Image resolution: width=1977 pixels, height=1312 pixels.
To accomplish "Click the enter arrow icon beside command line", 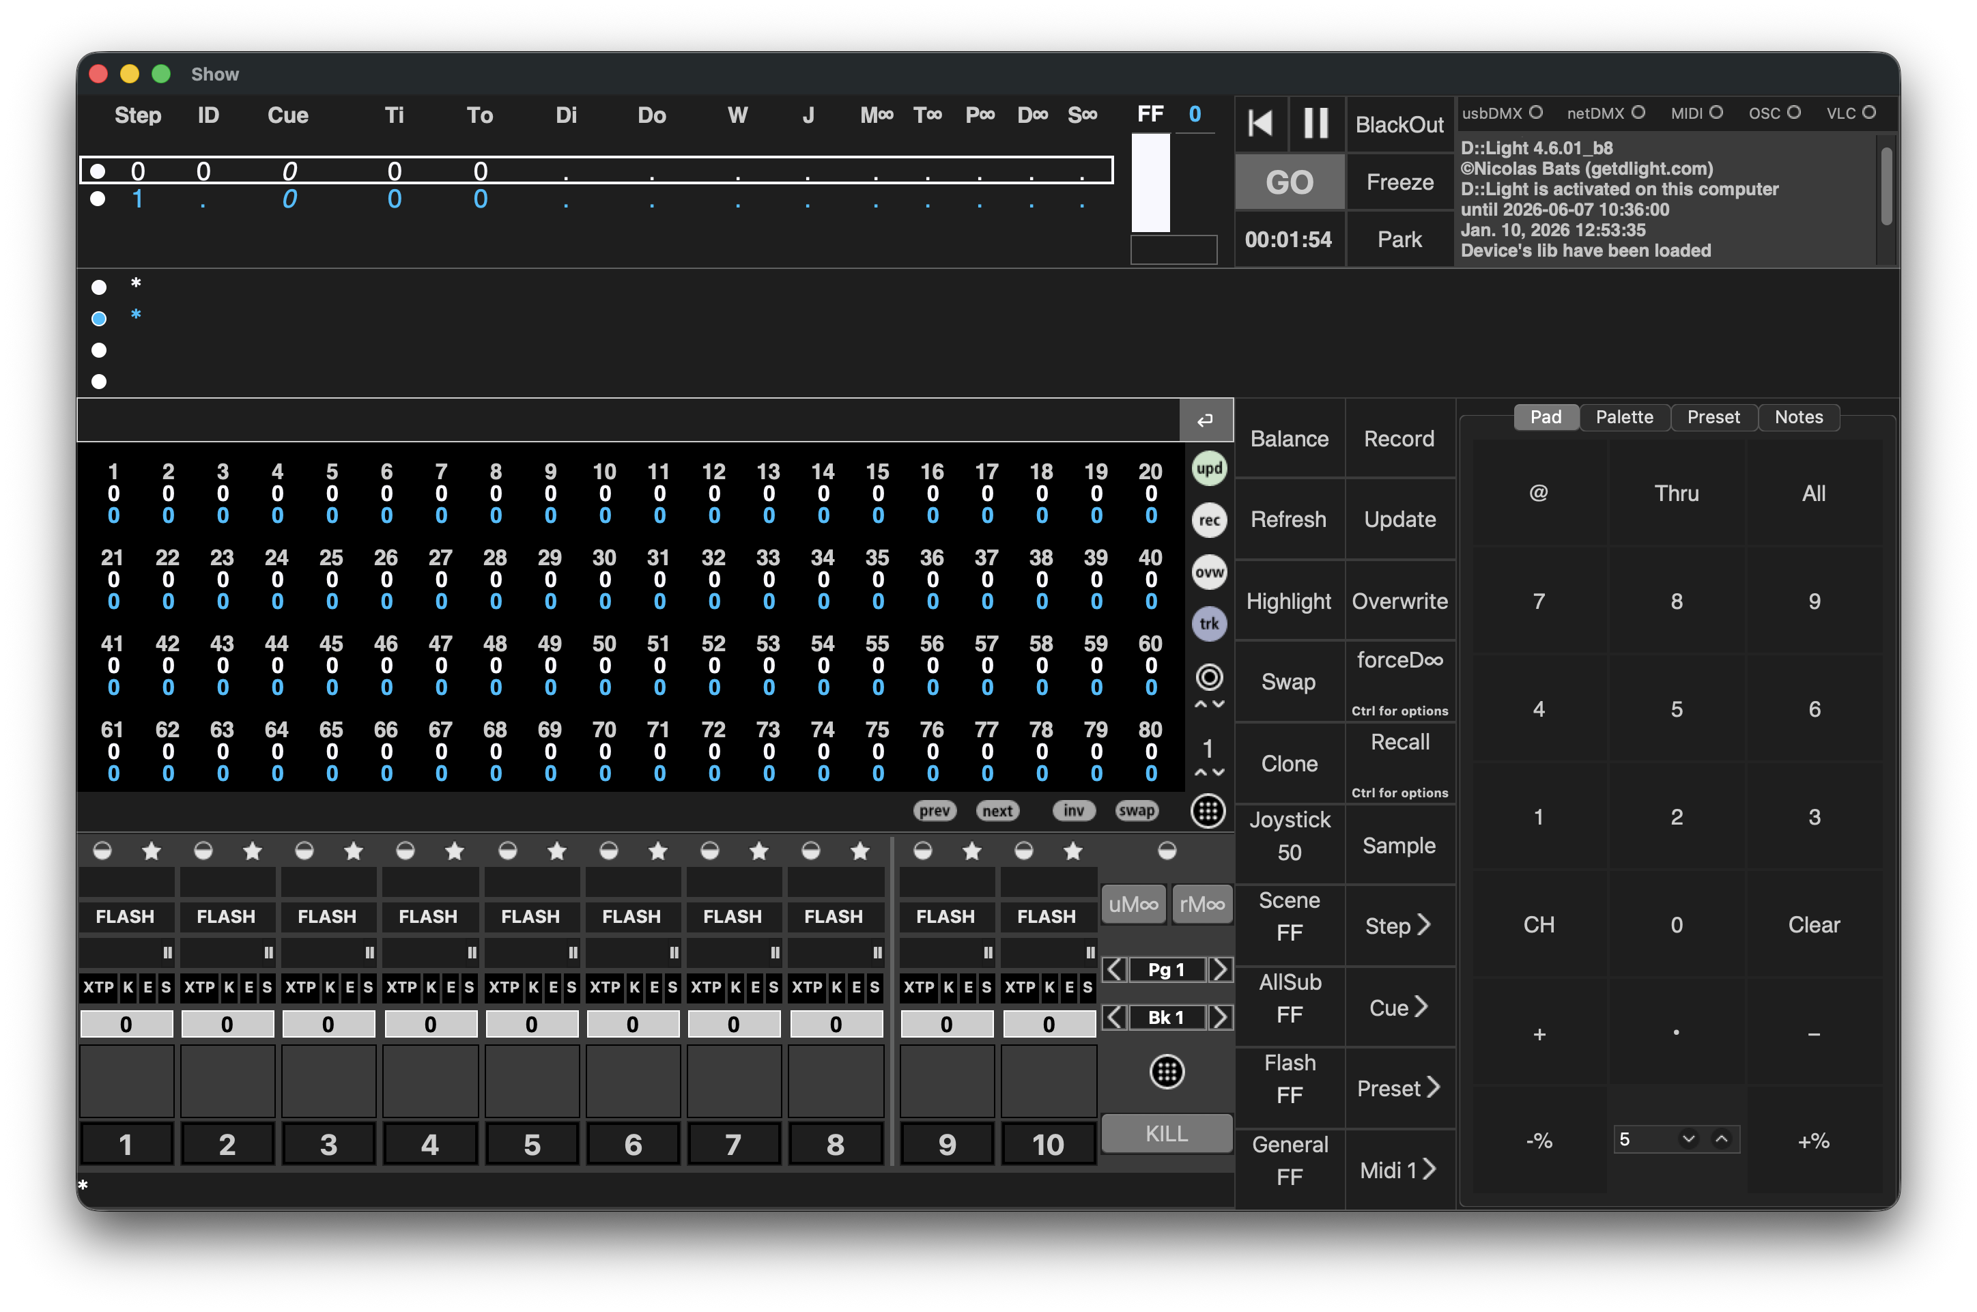I will coord(1205,420).
